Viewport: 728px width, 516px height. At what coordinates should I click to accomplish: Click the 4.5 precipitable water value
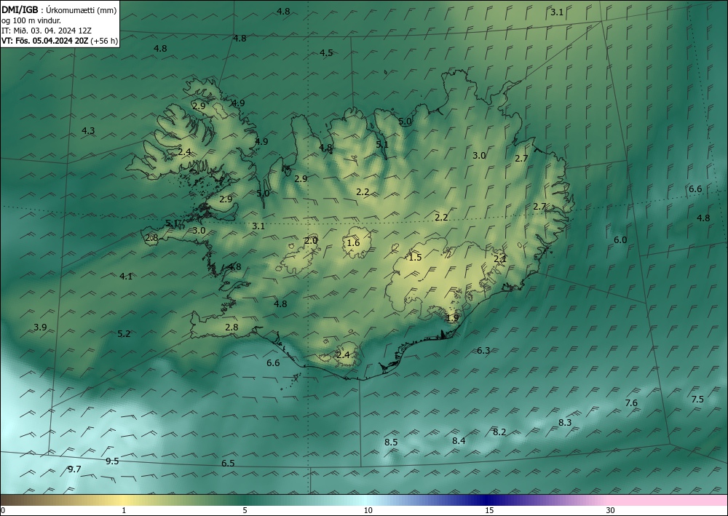326,53
